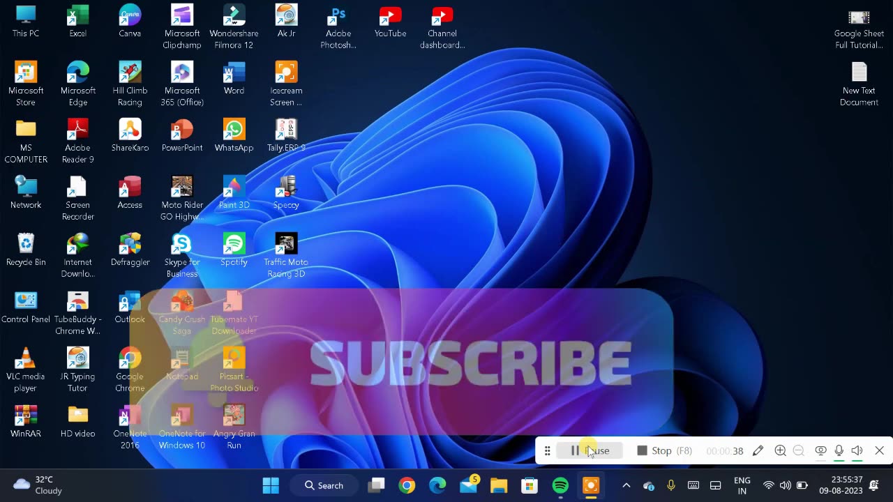
Task: Open the Recycle Bin
Action: click(26, 250)
